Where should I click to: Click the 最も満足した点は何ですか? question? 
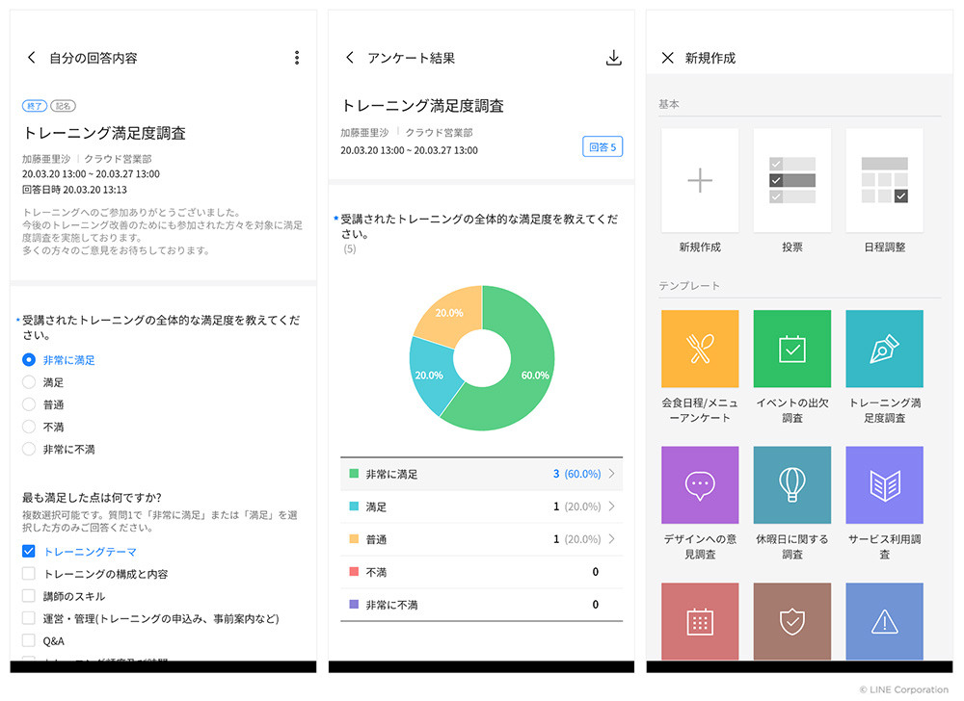[92, 497]
